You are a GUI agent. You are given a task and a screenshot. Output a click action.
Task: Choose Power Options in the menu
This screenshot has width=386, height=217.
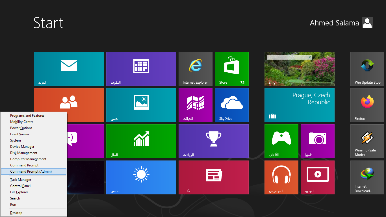34,128
